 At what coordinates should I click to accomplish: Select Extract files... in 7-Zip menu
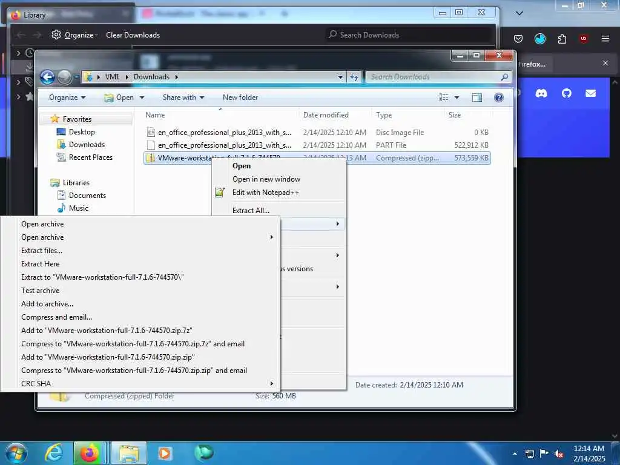(x=42, y=251)
